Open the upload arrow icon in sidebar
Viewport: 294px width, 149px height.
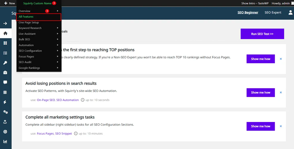pos(5,122)
